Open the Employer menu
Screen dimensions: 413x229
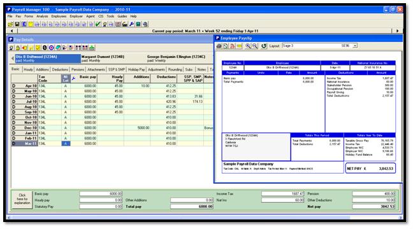[76, 17]
